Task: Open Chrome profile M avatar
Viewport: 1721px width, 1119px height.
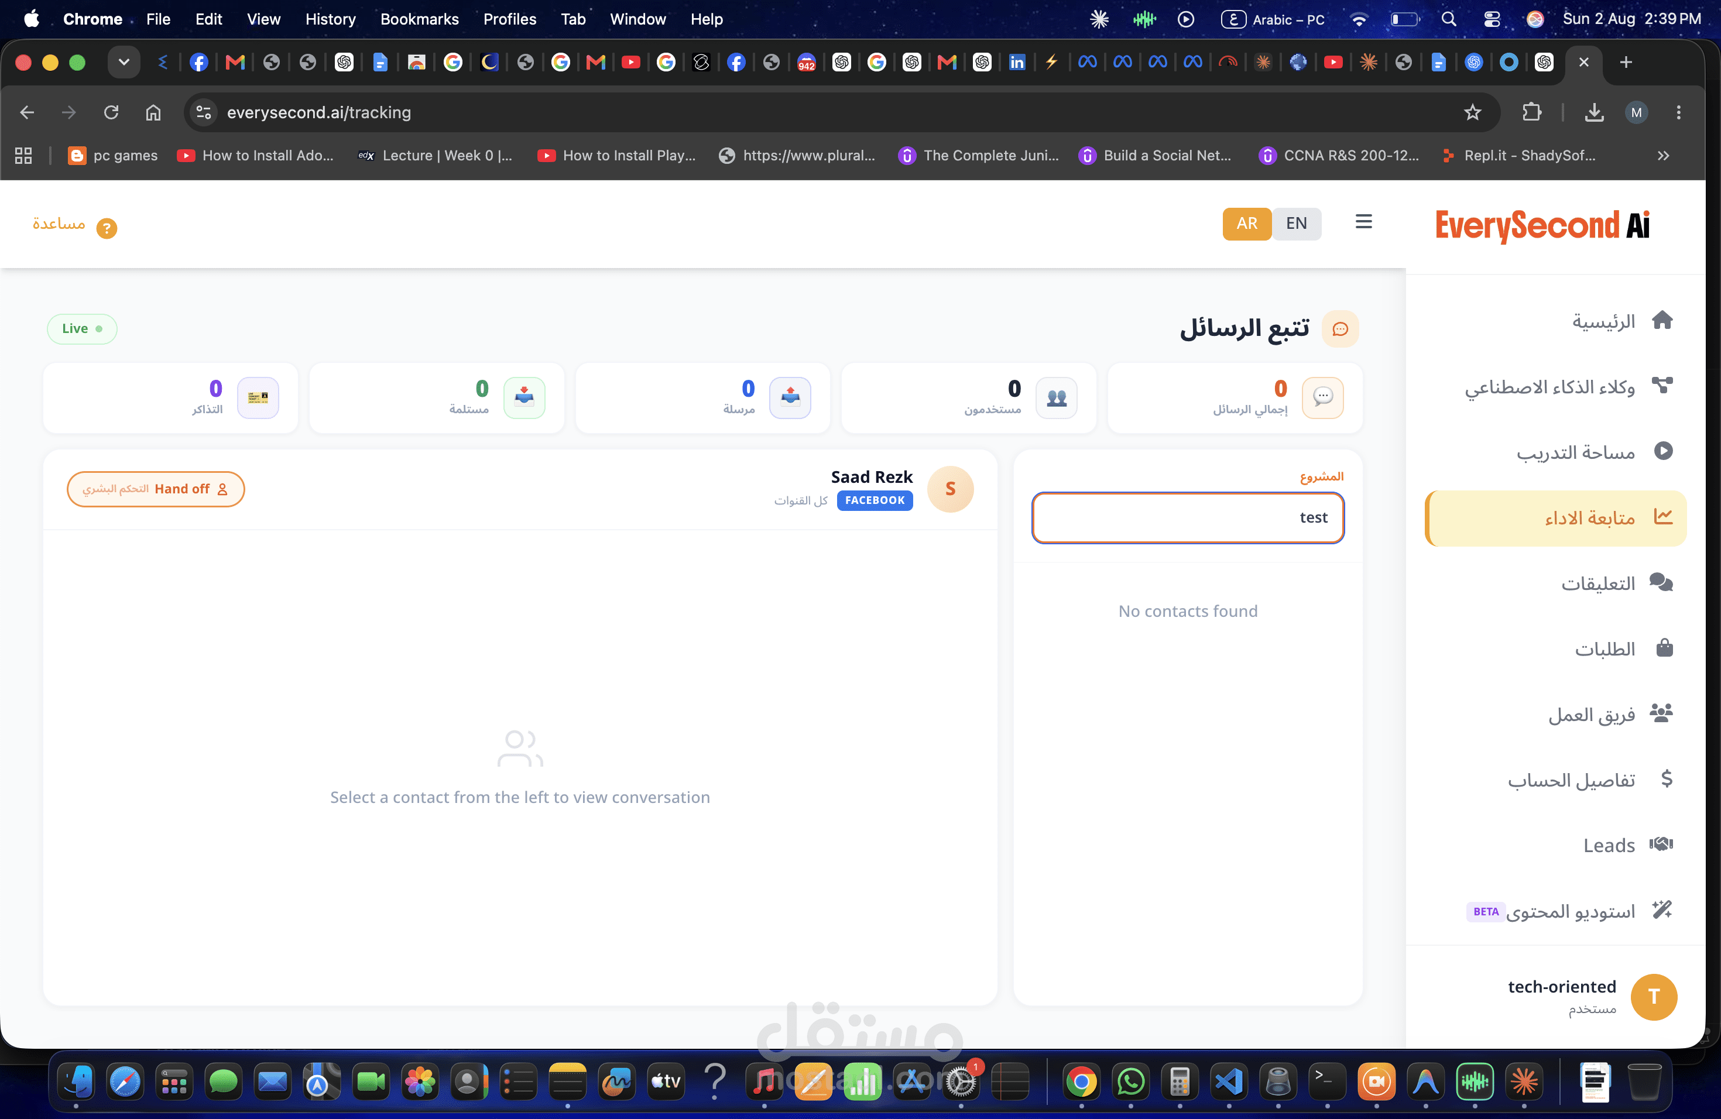Action: (x=1636, y=112)
